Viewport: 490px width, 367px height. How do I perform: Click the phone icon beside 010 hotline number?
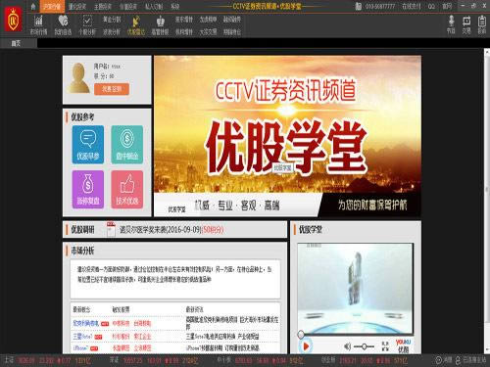point(359,6)
